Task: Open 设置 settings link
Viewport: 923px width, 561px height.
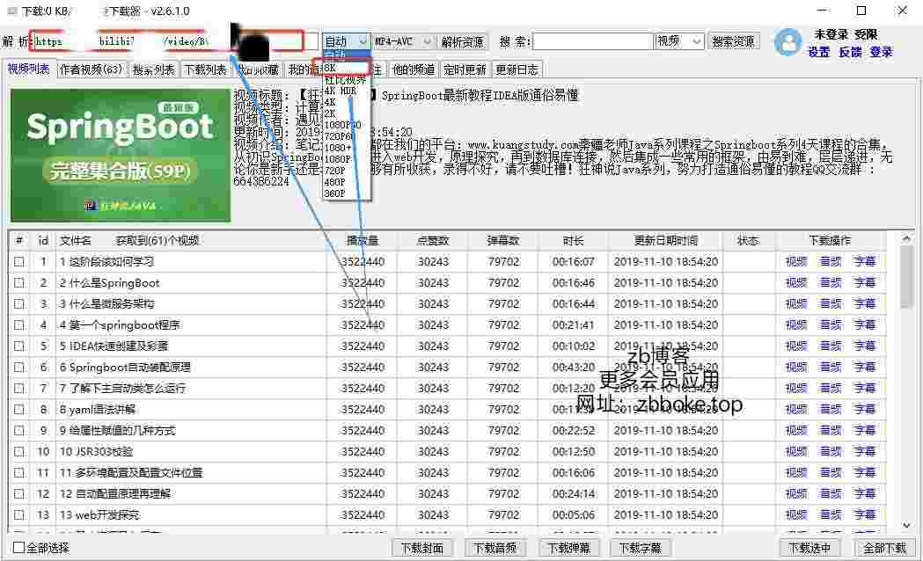Action: pyautogui.click(x=819, y=53)
